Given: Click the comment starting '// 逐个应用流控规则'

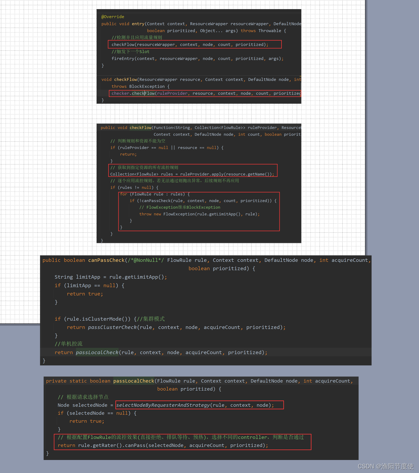Looking at the screenshot, I should (175, 180).
